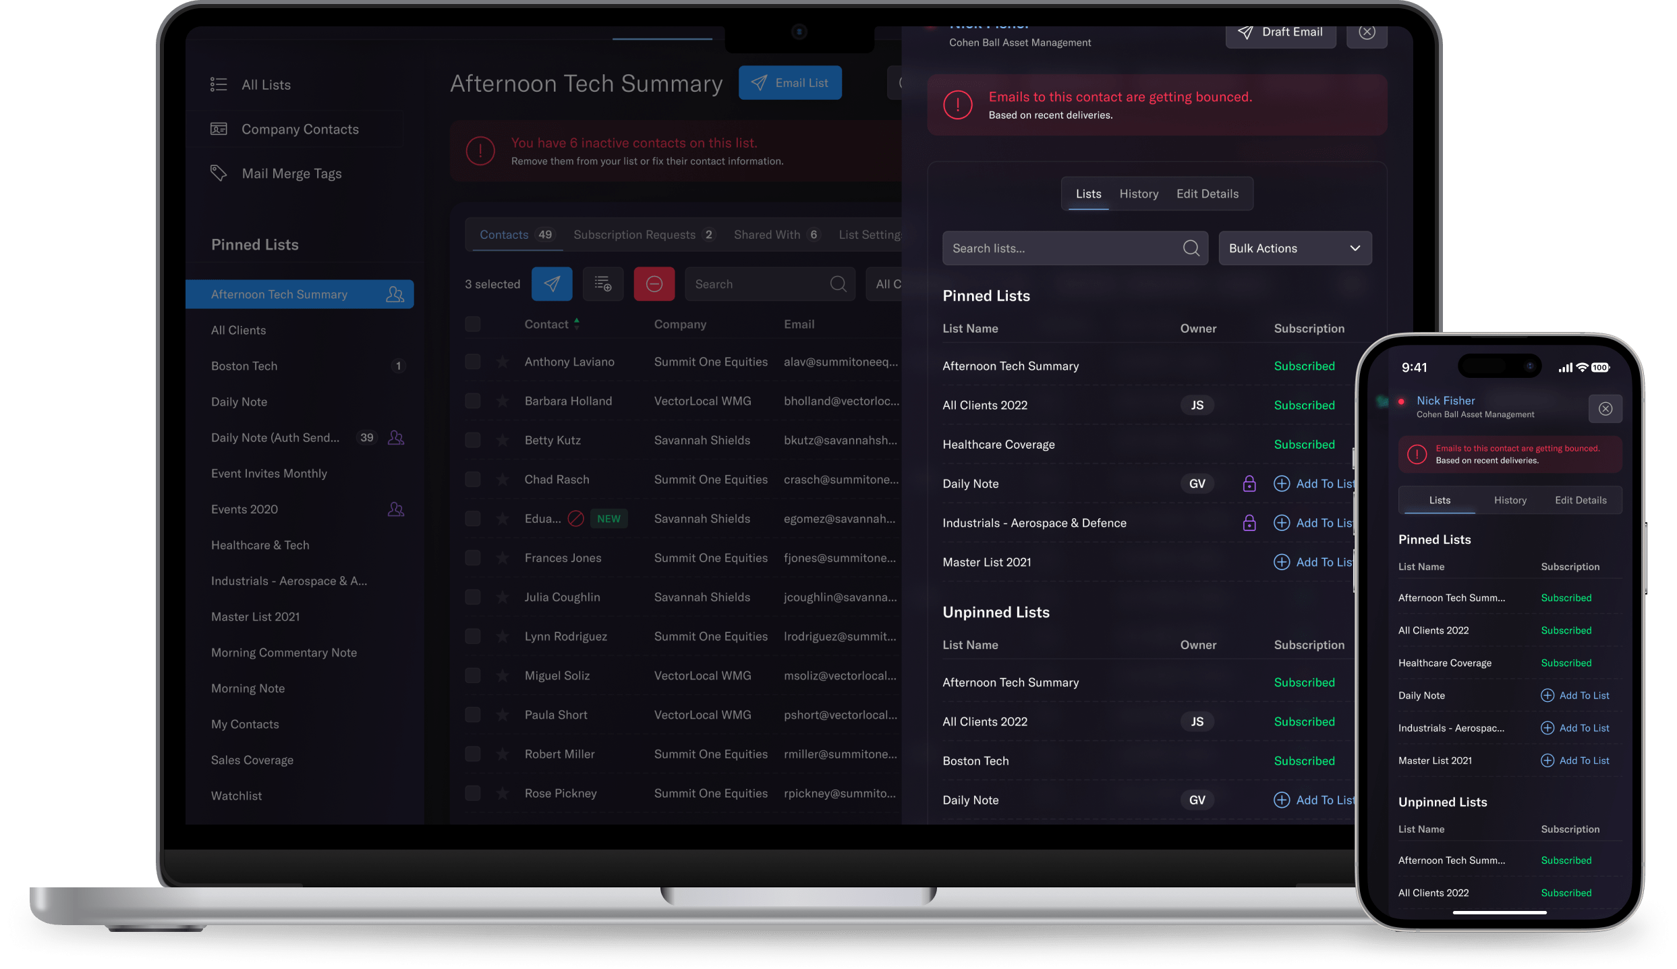Open History tab on phone
The height and width of the screenshot is (969, 1677).
pos(1510,500)
